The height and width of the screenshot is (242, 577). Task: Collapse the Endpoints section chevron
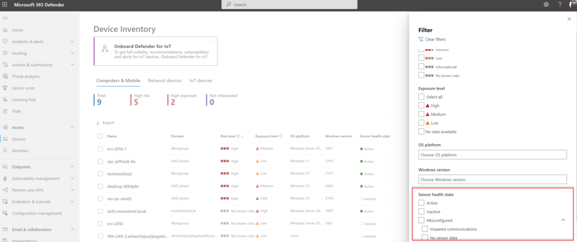73,167
